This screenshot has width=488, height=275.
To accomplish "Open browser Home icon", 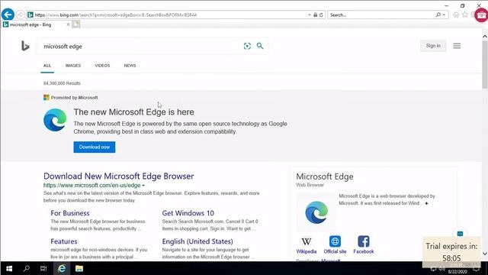I will pos(456,15).
